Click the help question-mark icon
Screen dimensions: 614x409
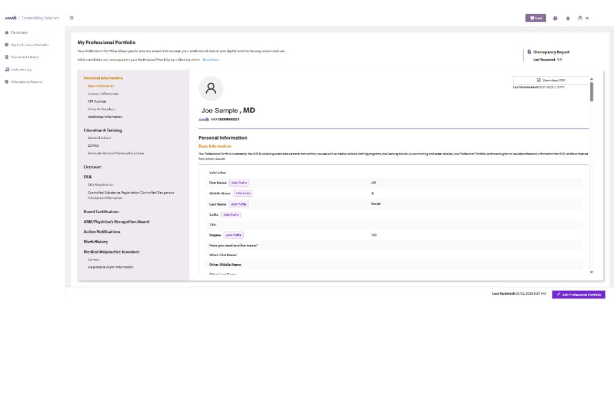(554, 17)
